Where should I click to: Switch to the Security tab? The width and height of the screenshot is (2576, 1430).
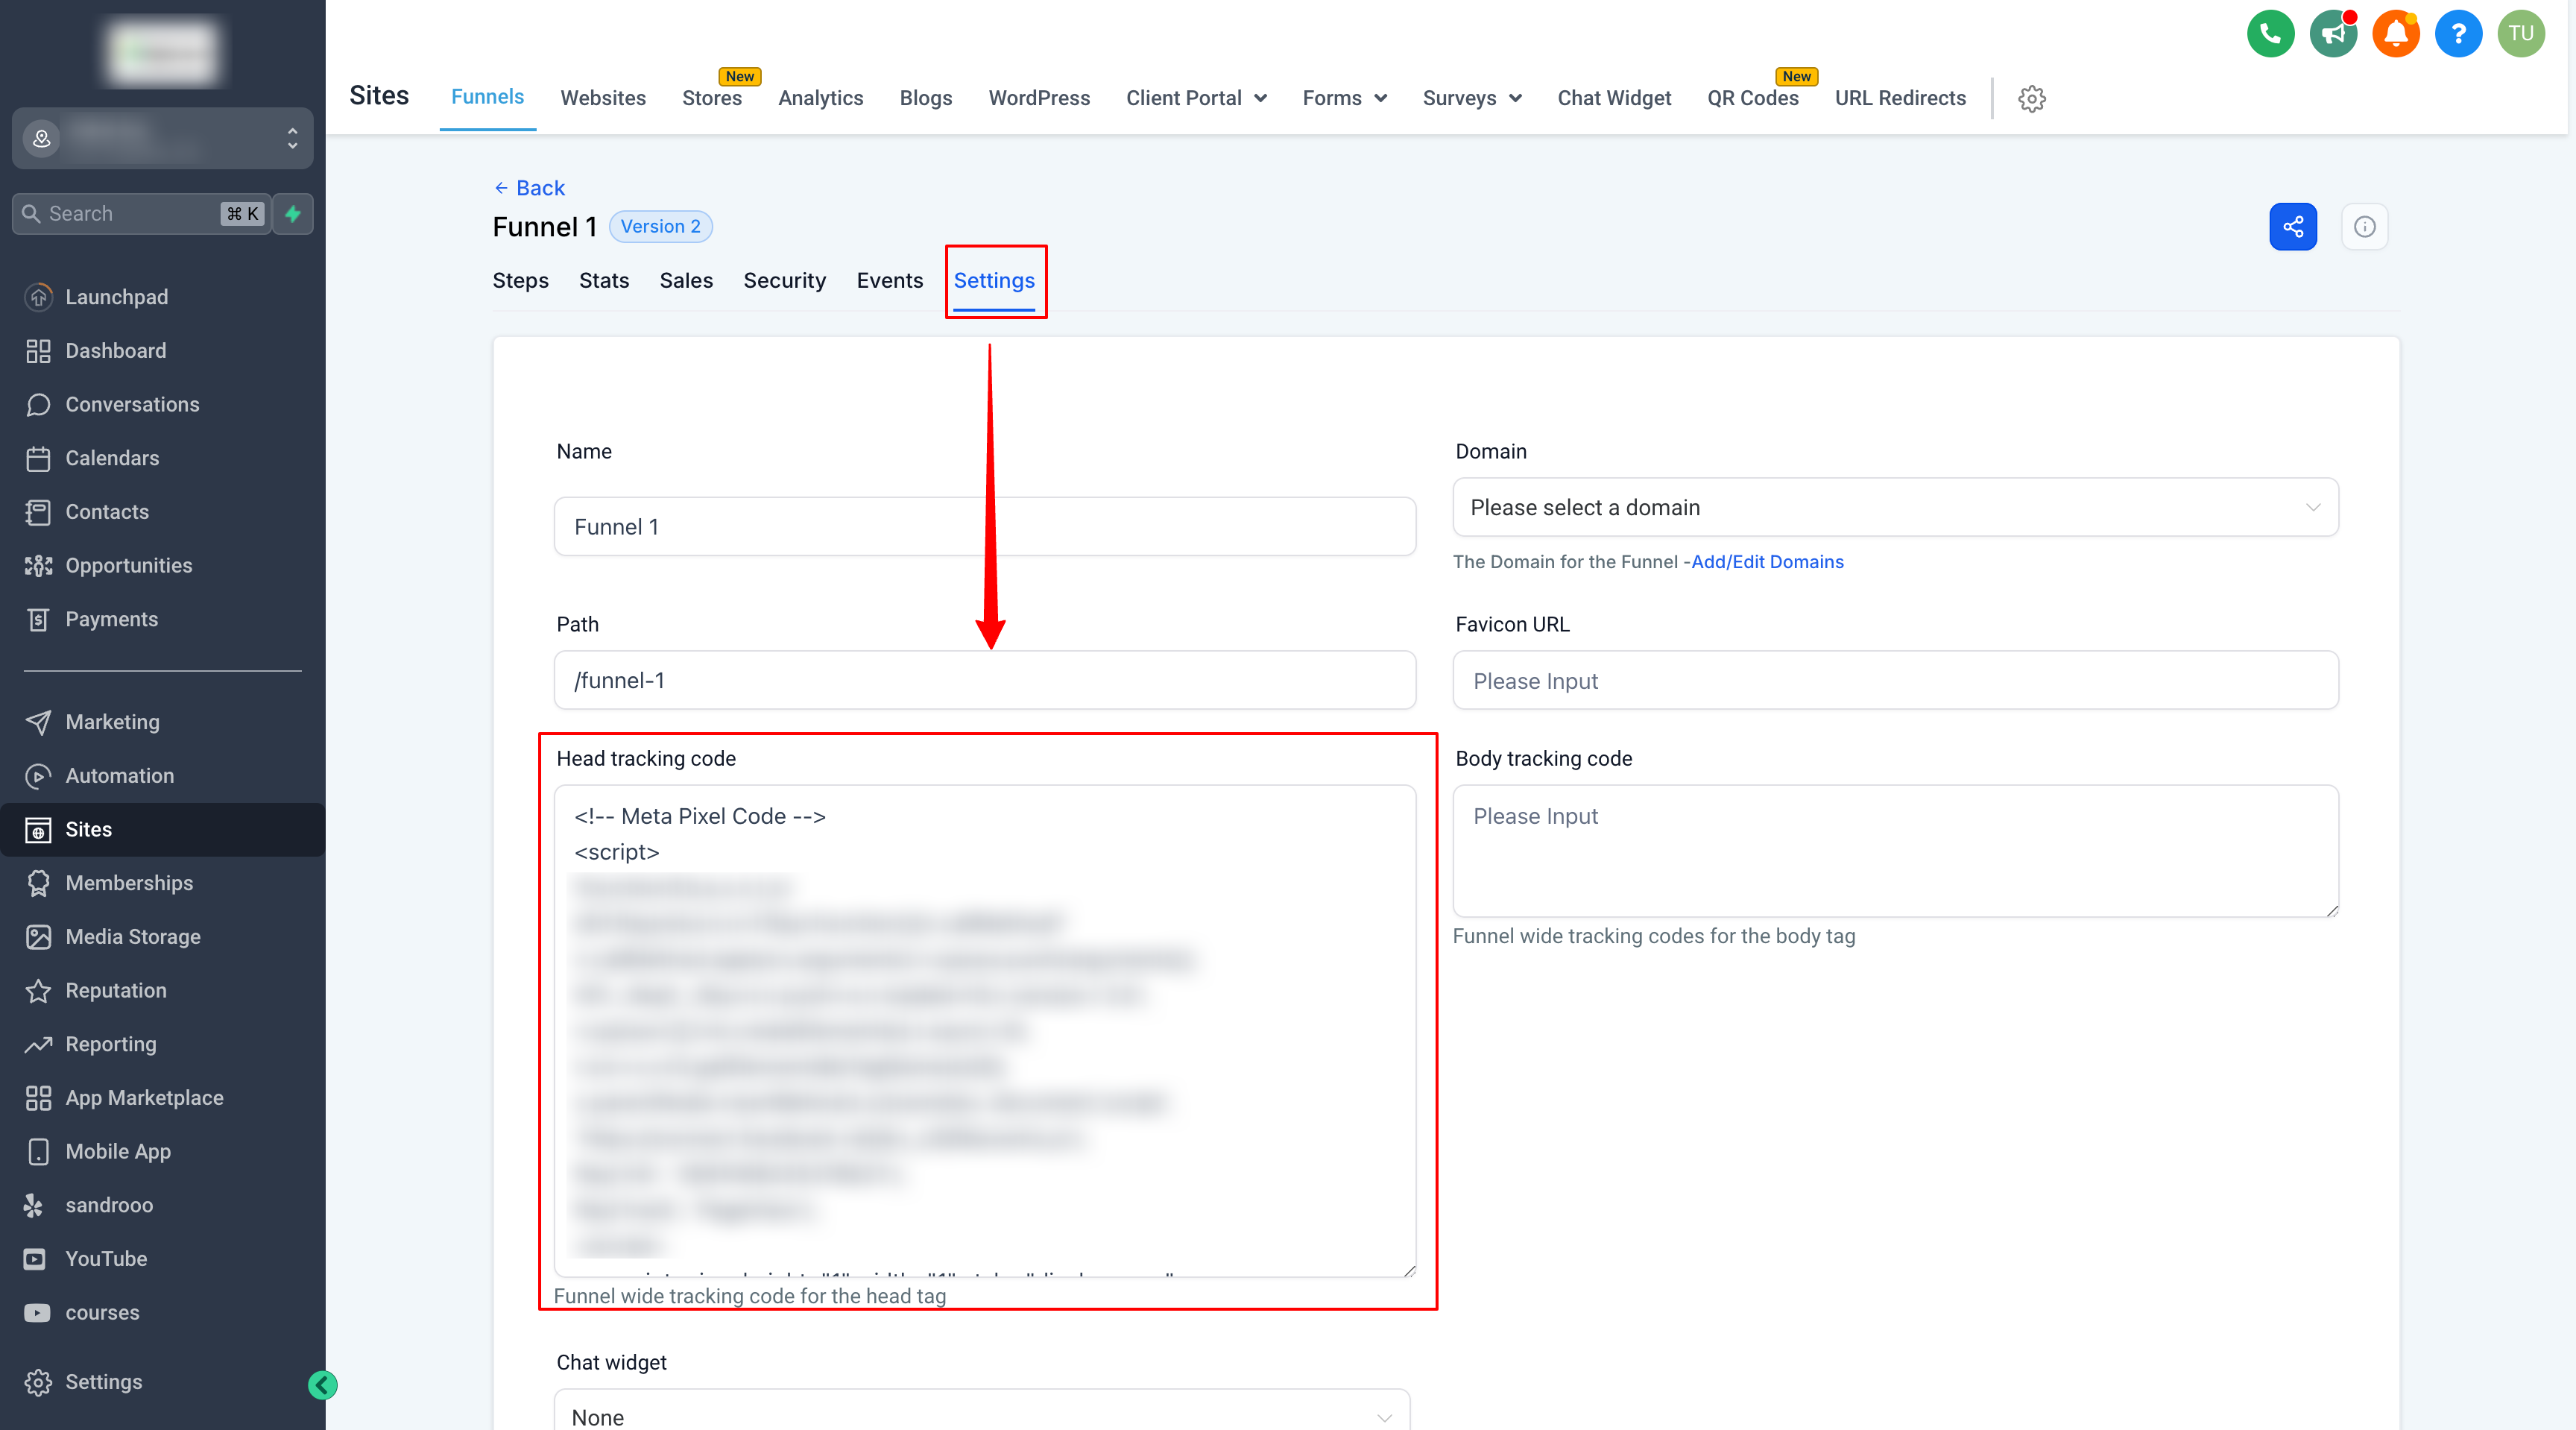click(x=784, y=281)
